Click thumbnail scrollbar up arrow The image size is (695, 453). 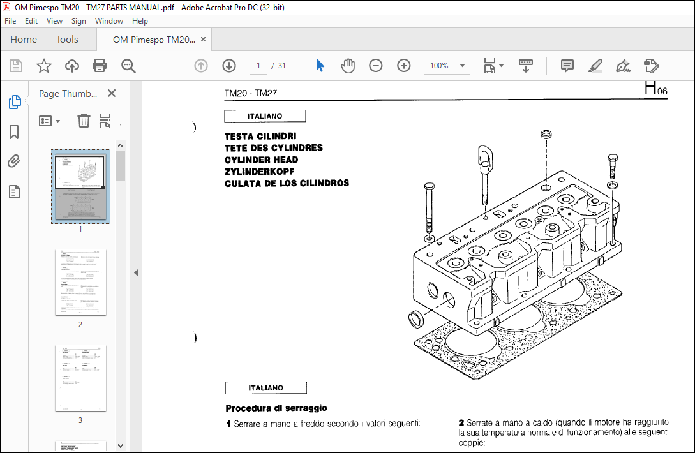(120, 145)
